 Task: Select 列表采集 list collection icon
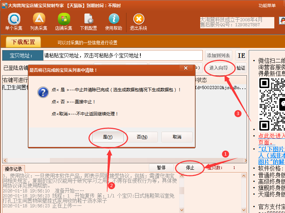[39, 21]
